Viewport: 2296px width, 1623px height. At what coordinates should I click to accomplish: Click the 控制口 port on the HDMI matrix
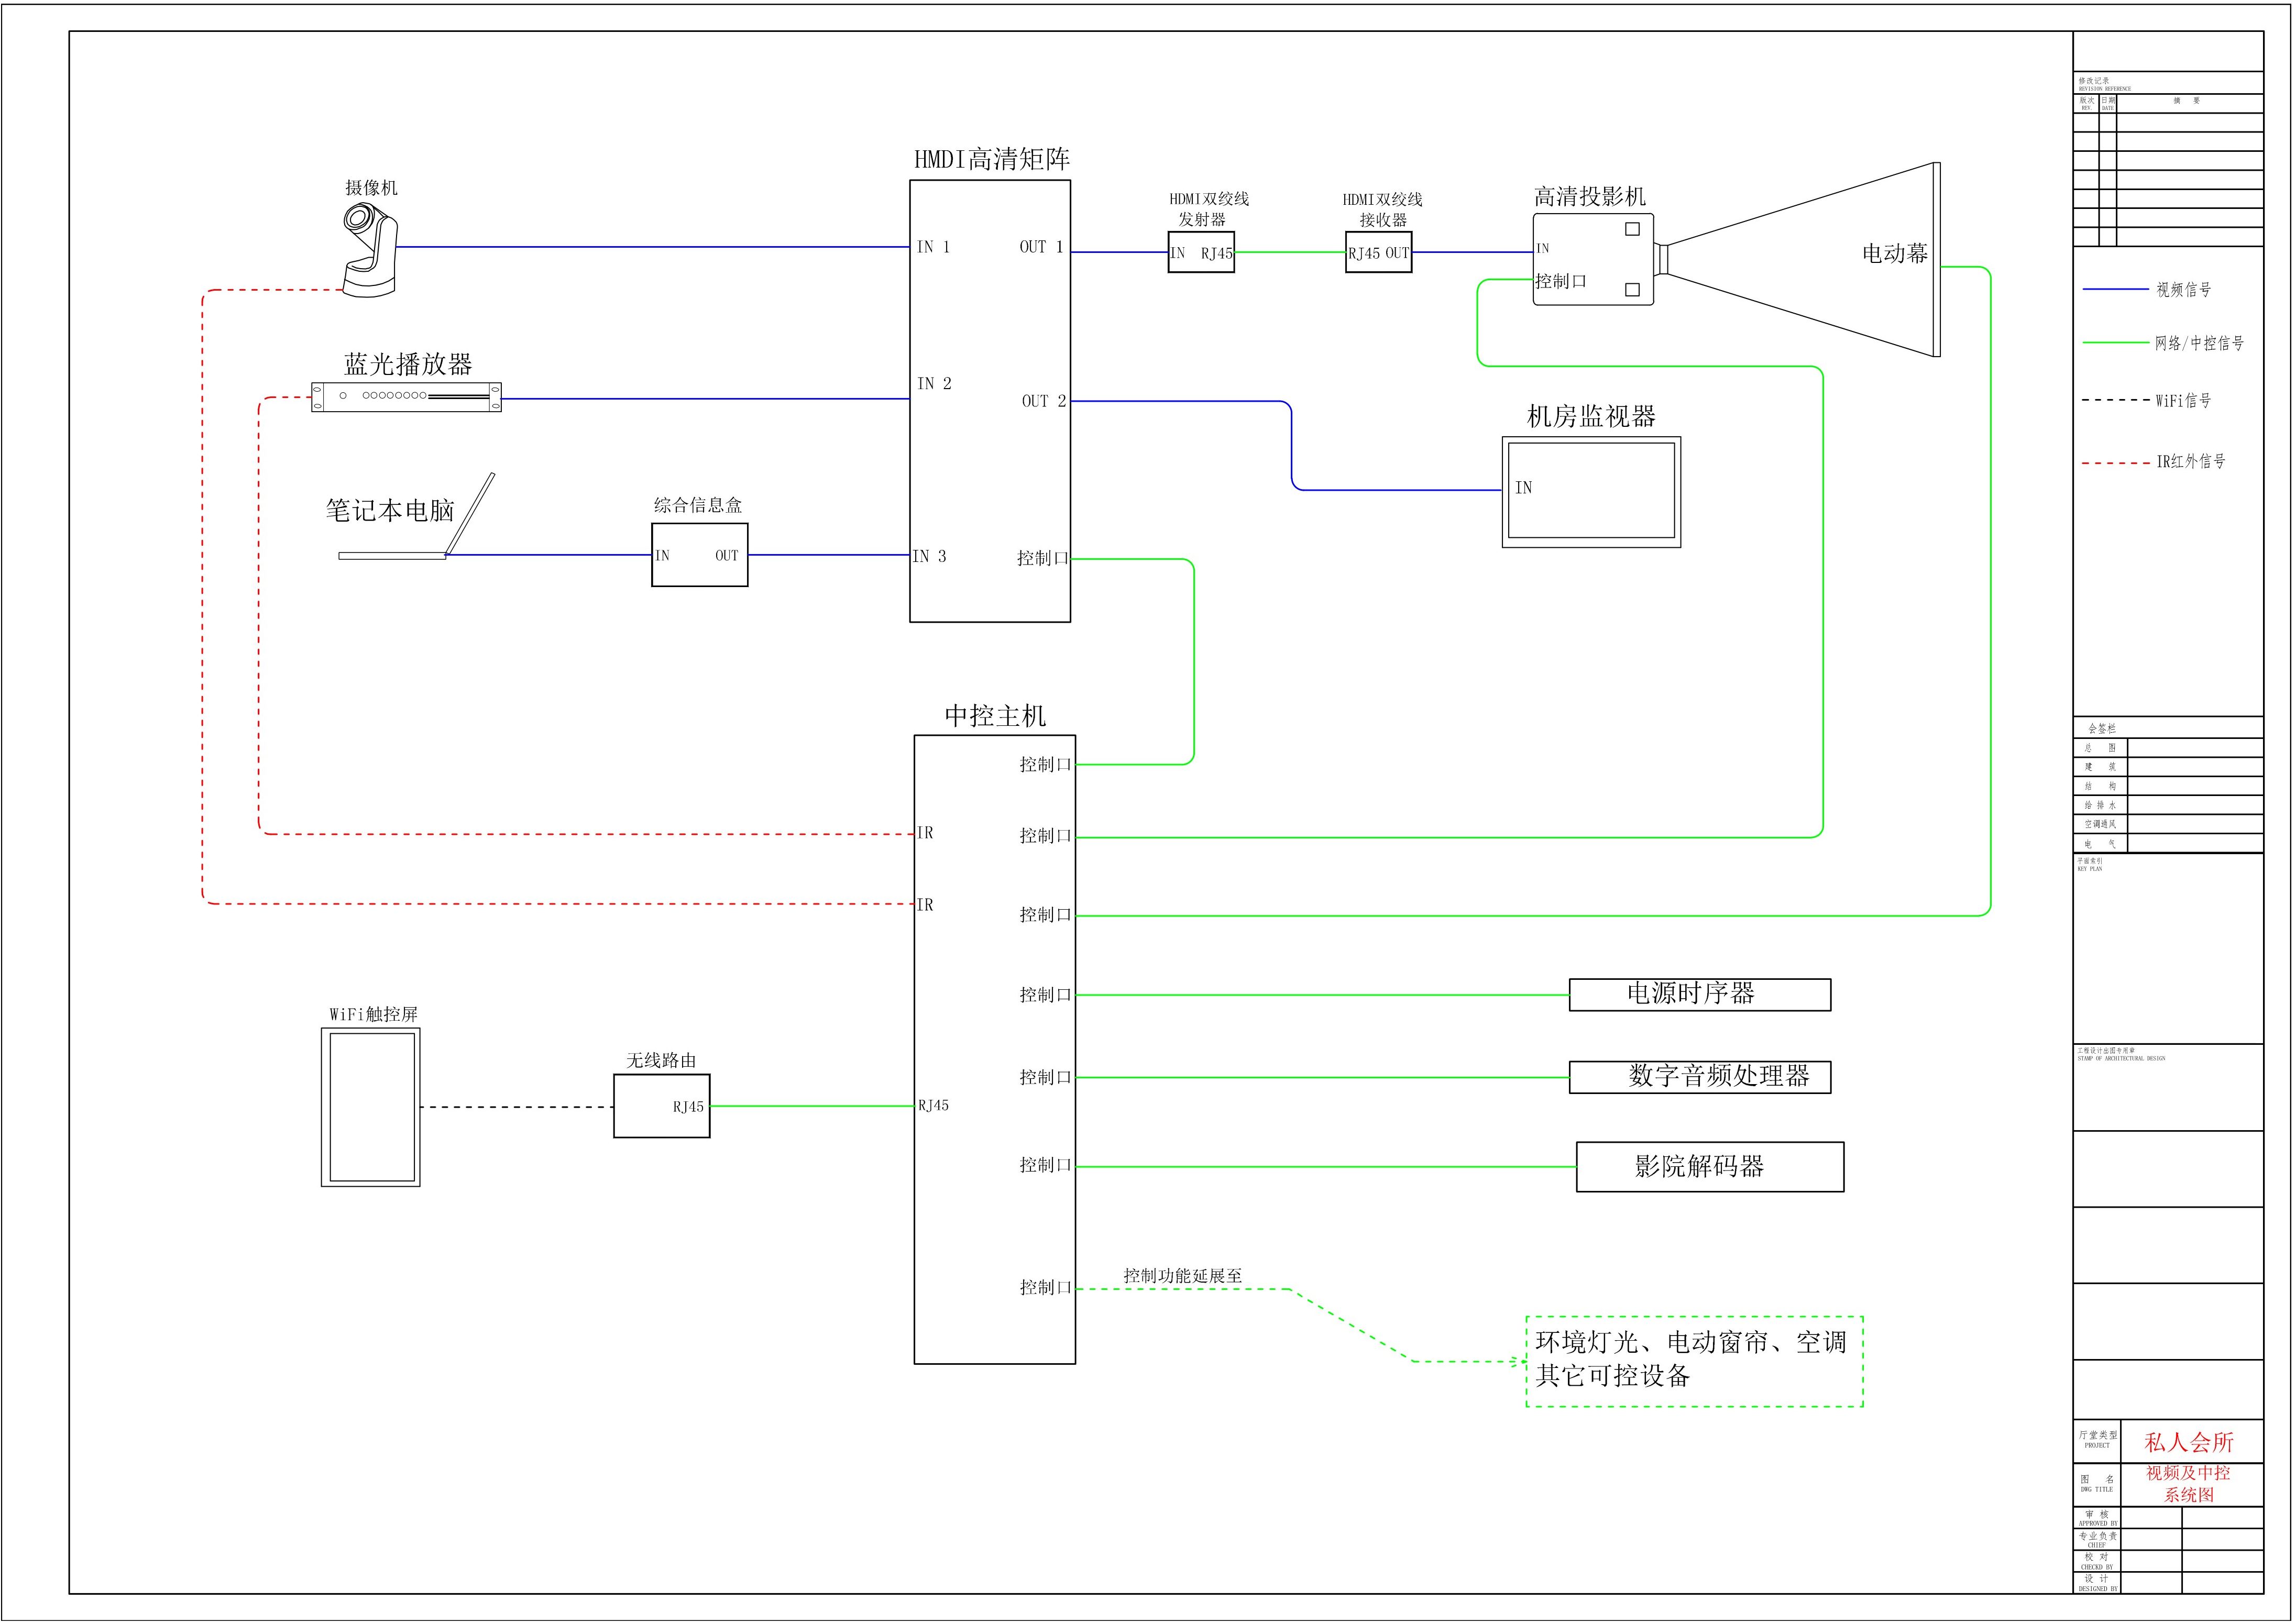1043,559
